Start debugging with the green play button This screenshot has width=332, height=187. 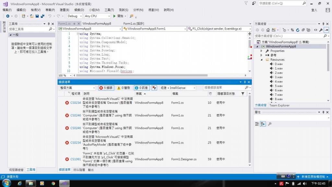pyautogui.click(x=114, y=16)
